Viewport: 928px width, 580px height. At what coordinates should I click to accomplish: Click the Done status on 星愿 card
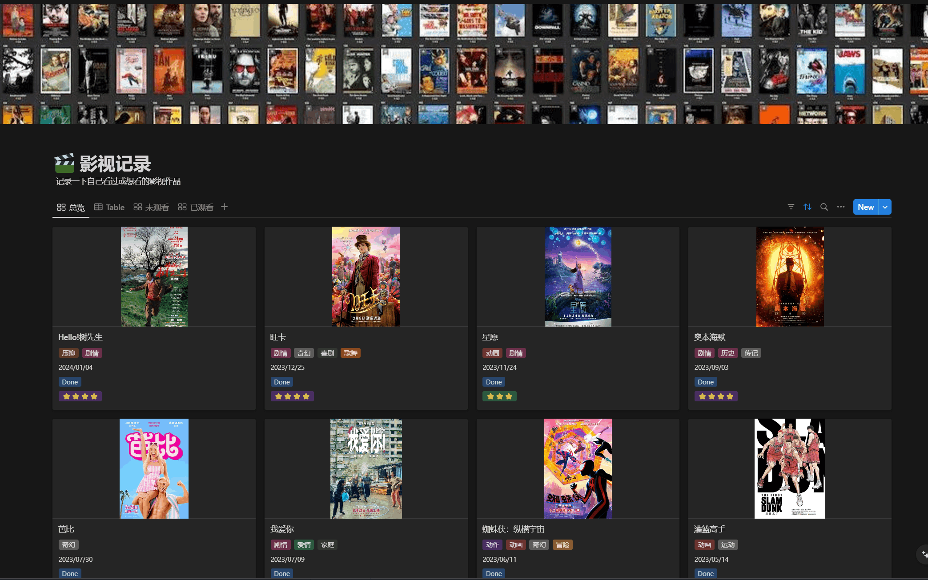click(x=494, y=382)
